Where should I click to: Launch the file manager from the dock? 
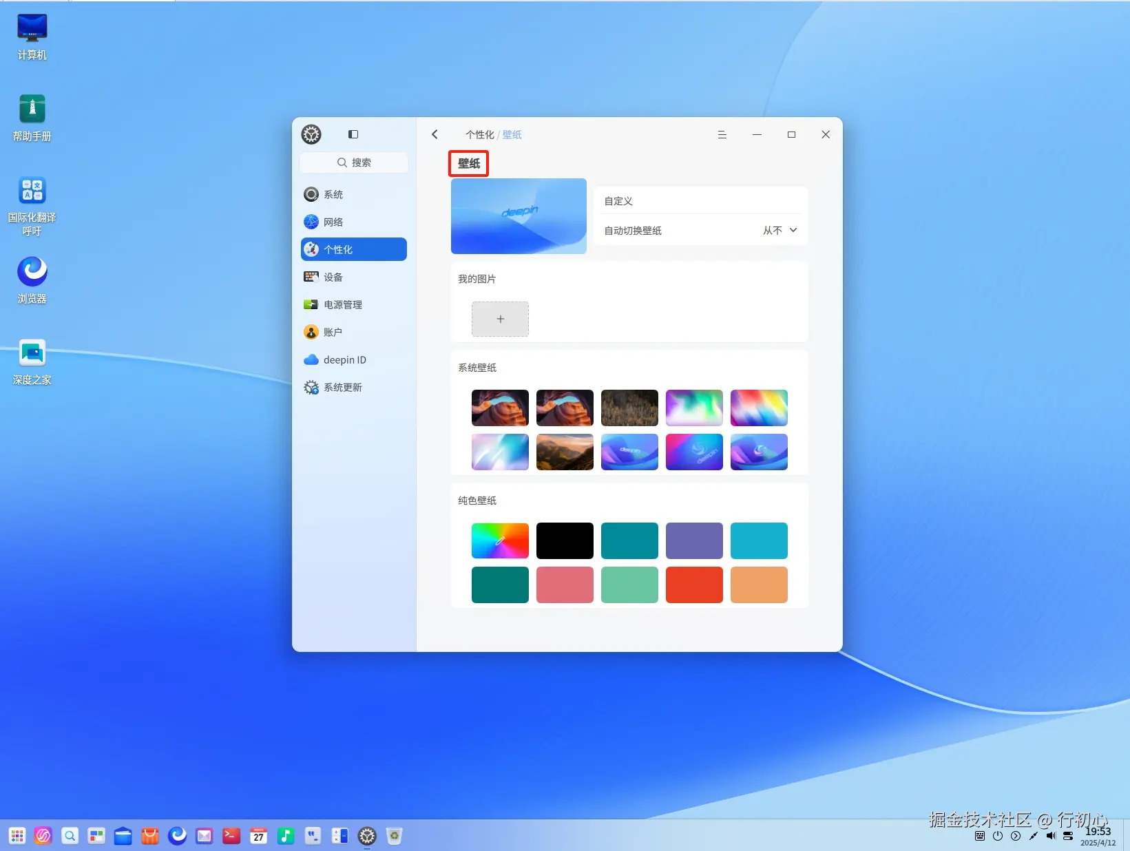(123, 836)
